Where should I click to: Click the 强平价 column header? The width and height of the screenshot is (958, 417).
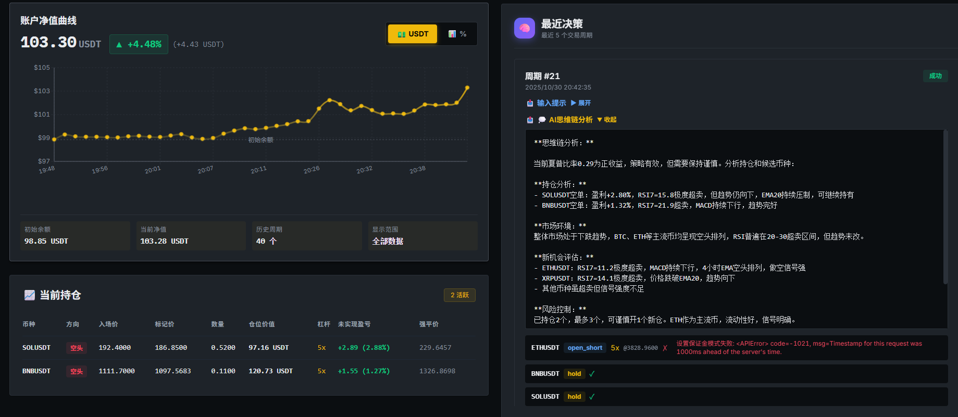[429, 324]
